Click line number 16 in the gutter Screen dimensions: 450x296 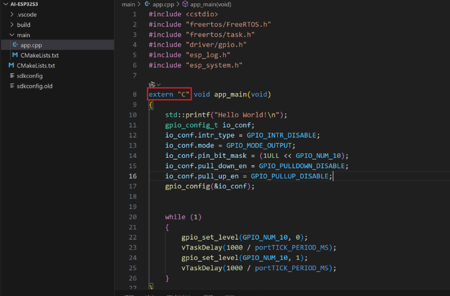coord(133,176)
